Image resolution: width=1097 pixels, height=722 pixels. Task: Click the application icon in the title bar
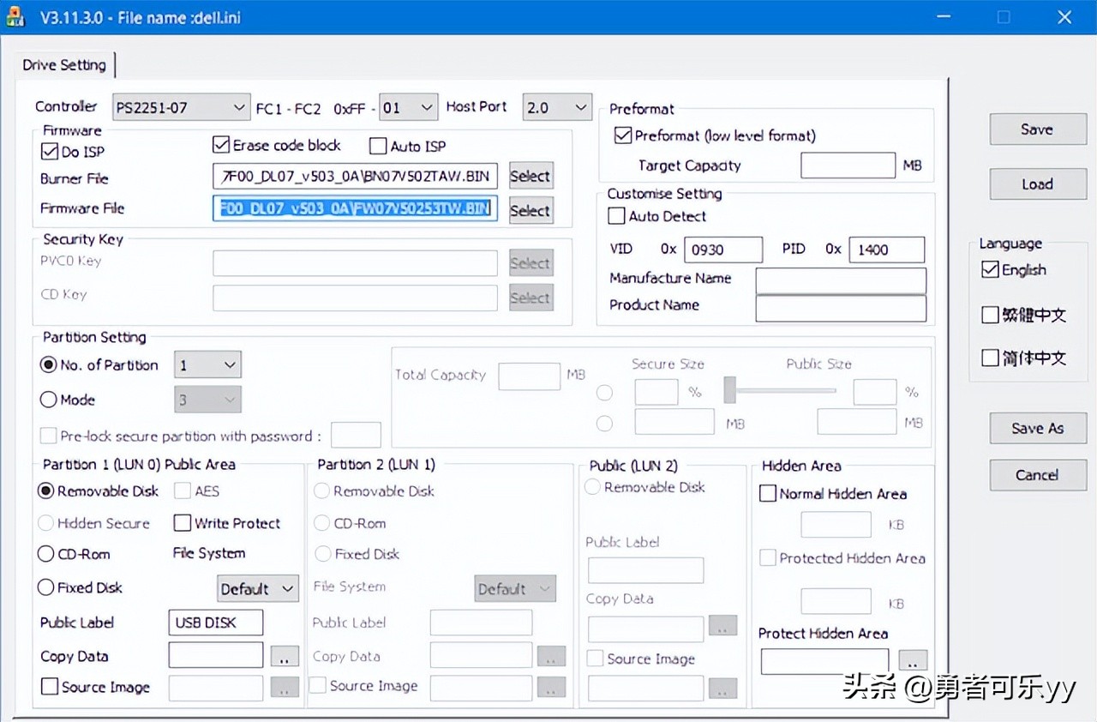tap(15, 16)
